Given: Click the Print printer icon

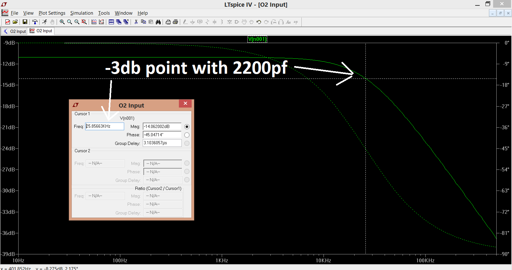Looking at the screenshot, I should coord(175,22).
